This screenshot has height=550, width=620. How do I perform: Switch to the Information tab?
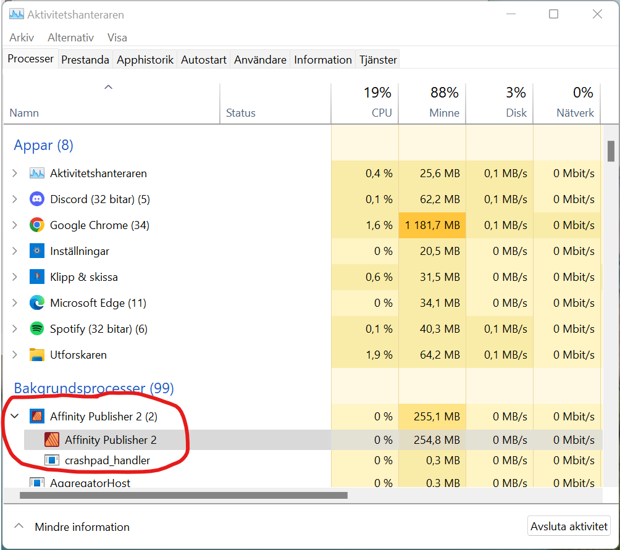pos(322,60)
